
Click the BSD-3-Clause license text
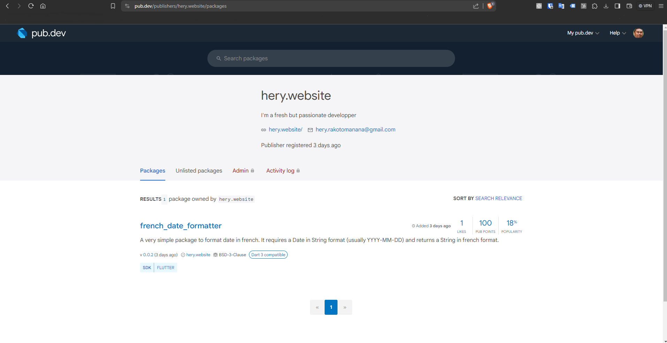(232, 255)
